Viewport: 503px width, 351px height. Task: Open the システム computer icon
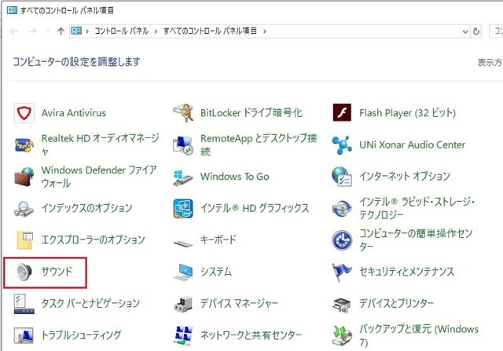click(x=183, y=272)
